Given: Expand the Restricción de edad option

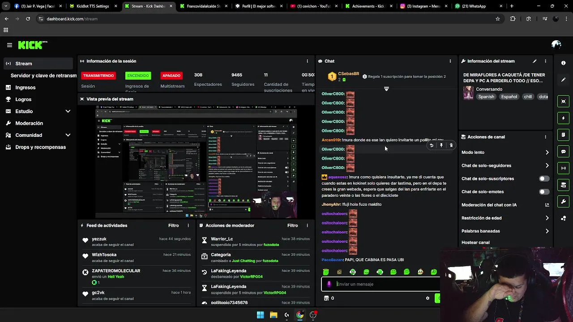Looking at the screenshot, I should coord(547,218).
